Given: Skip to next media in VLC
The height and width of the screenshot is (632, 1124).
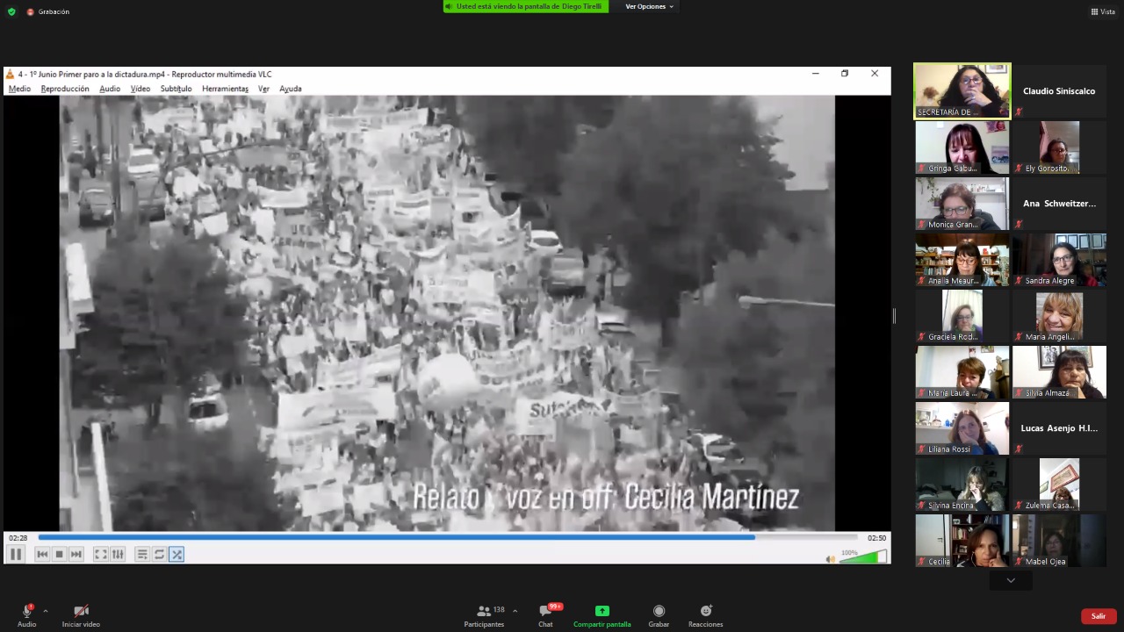Looking at the screenshot, I should [x=76, y=554].
